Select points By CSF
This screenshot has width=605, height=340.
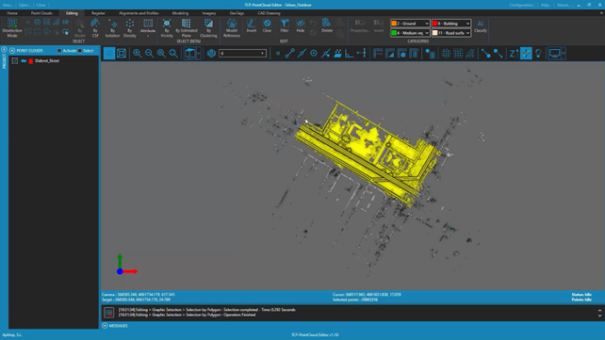point(95,27)
